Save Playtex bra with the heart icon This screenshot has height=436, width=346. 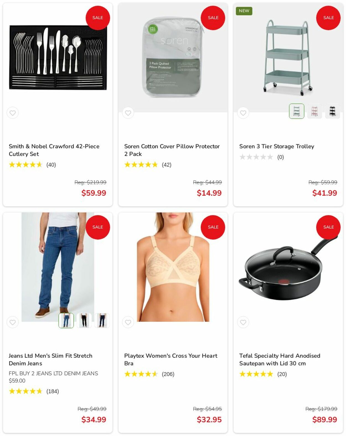pos(128,322)
